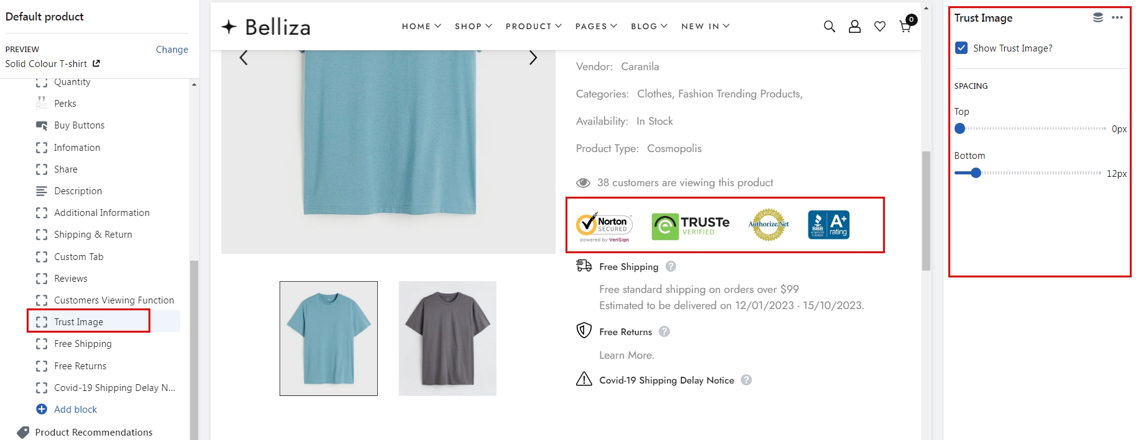Expand the PAGES dropdown menu
Screen dimensions: 1136x440
coord(596,26)
